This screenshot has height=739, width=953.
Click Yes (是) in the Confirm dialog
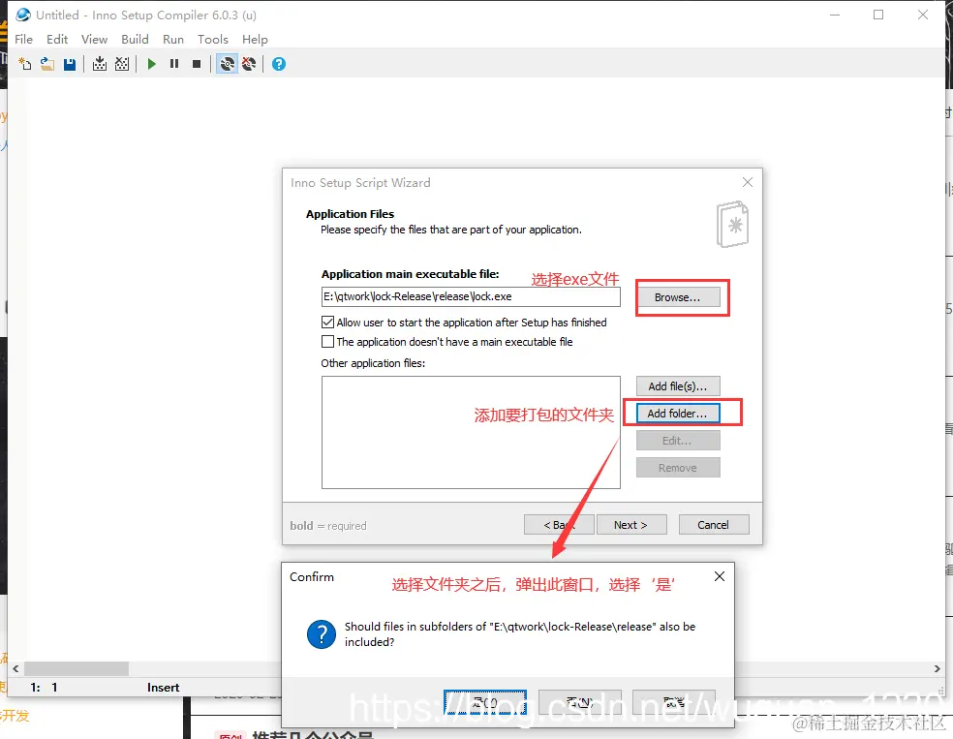[485, 702]
